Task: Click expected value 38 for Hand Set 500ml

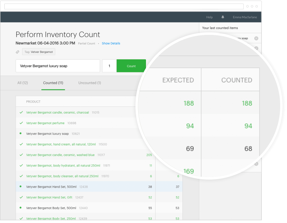Action: 150,187
